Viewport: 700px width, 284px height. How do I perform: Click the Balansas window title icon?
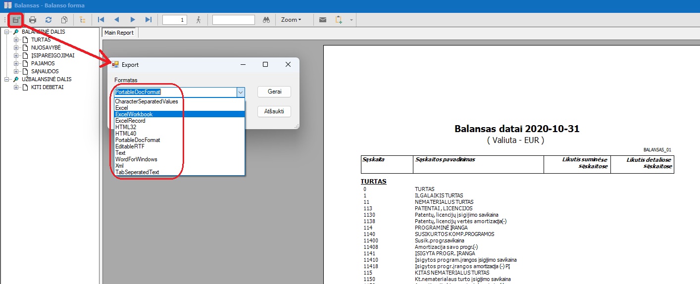(7, 5)
